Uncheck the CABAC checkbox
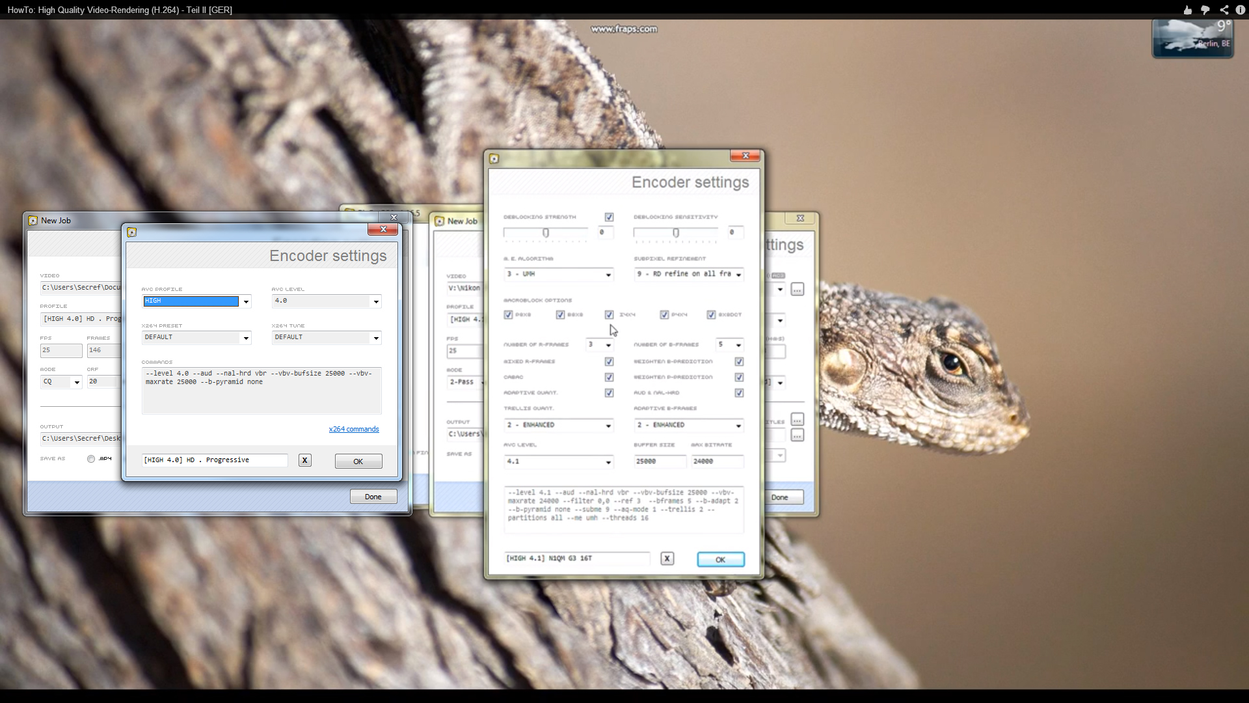 coord(609,377)
